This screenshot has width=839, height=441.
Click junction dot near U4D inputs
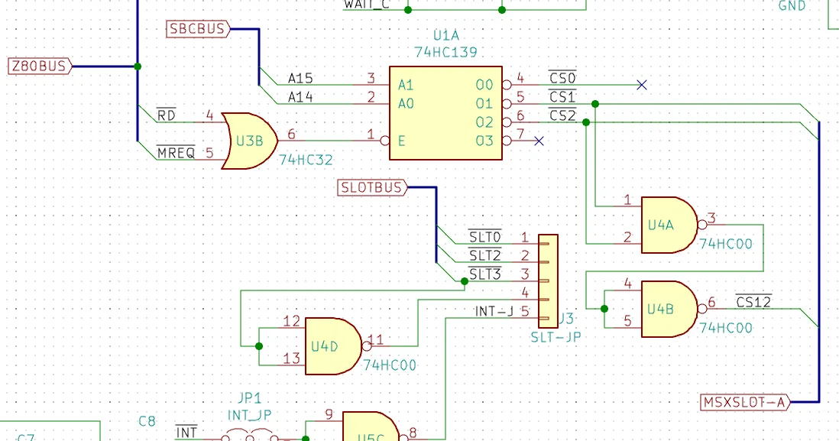pos(259,346)
